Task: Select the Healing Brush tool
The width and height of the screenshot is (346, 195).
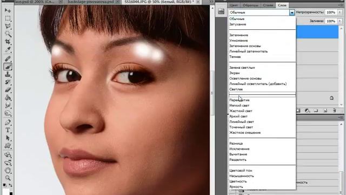Action: coord(8,58)
